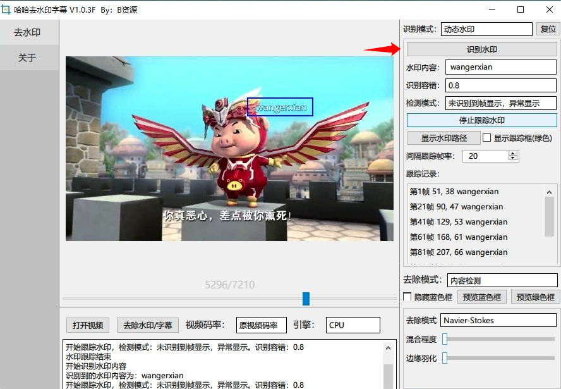Screen dimensions: 561x389
Task: Click the stepper up arrow for 间隔跟踪帧率
Action: 514,153
